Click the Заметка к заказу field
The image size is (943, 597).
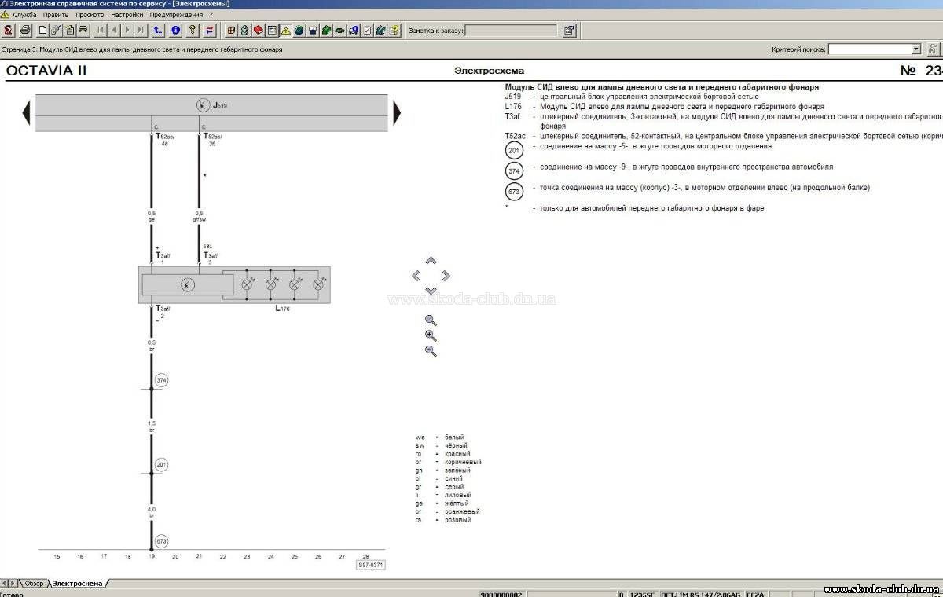point(511,31)
